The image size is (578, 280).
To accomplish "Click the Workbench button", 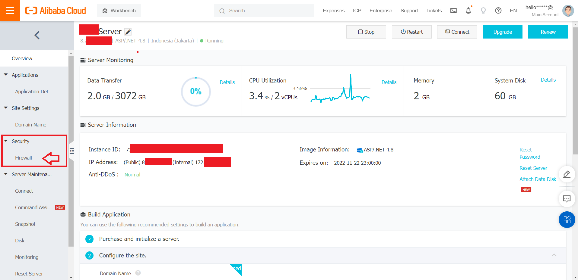I will click(119, 11).
